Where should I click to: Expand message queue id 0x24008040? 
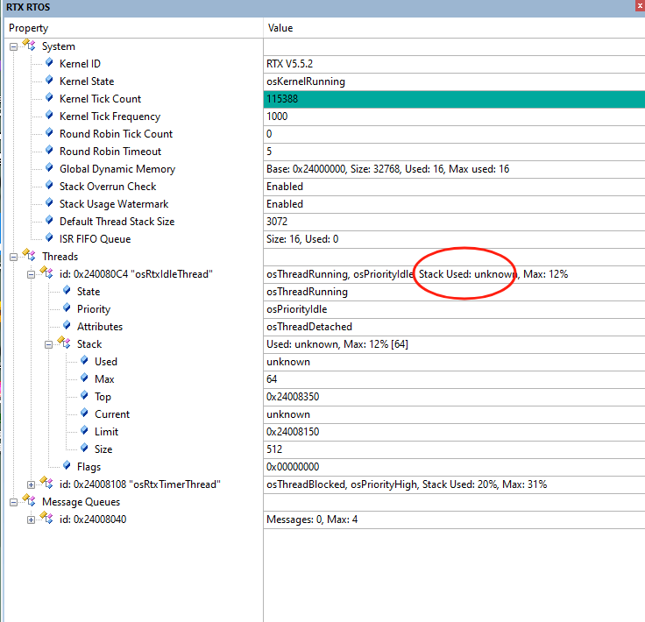(31, 520)
